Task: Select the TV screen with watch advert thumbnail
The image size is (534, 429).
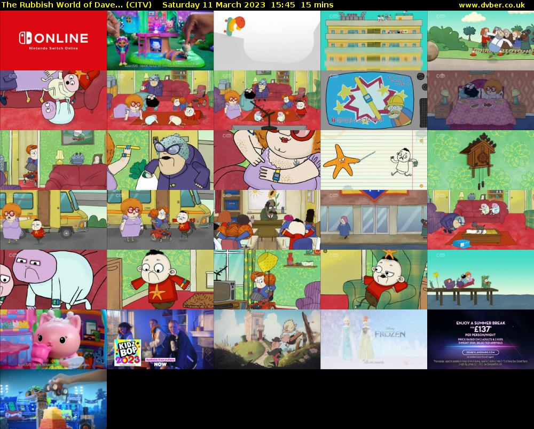Action: click(x=374, y=100)
